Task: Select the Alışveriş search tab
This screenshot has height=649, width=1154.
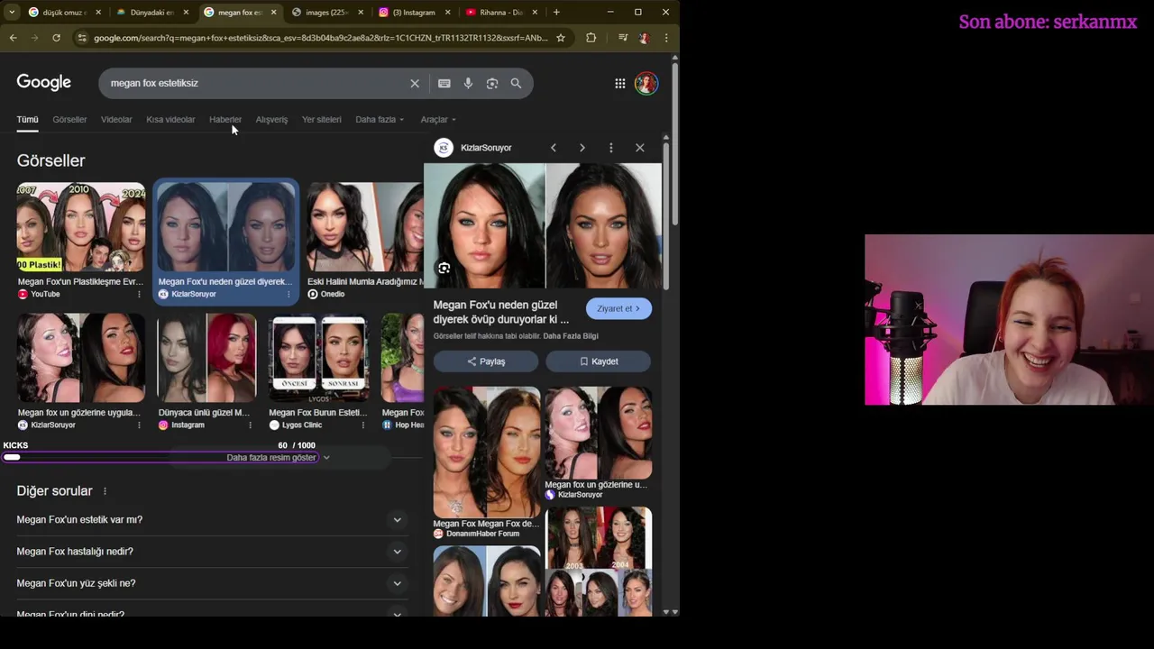Action: [x=271, y=119]
